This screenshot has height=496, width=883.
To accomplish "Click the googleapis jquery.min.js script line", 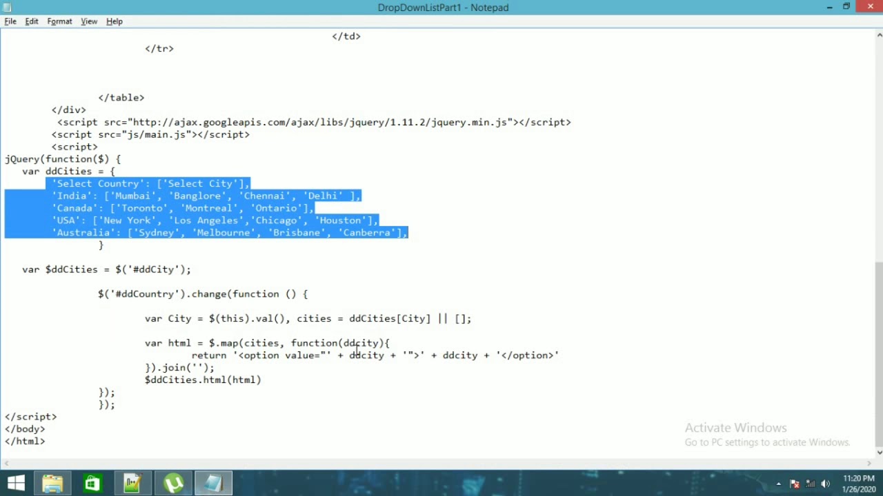I will pyautogui.click(x=314, y=122).
